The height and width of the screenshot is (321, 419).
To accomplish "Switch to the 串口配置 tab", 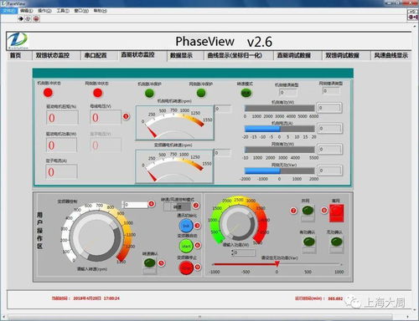I will point(96,55).
